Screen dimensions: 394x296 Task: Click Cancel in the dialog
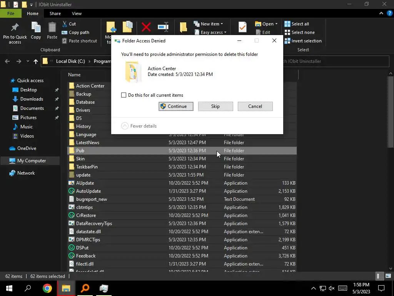pyautogui.click(x=255, y=106)
